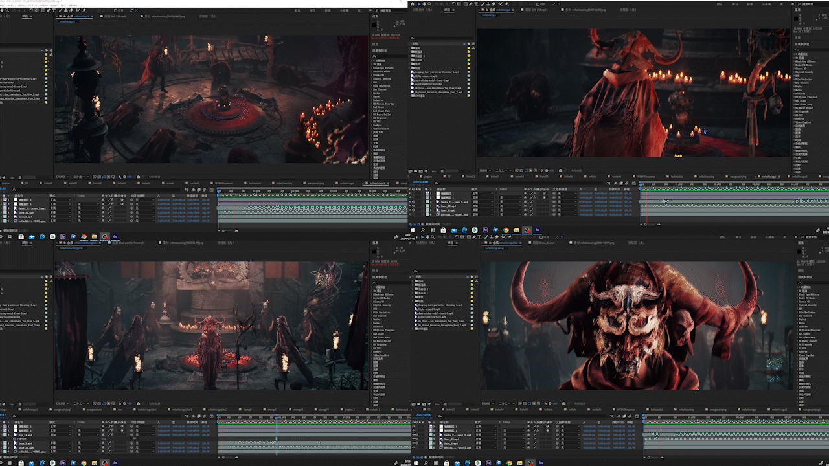Select the Eraser tool in ritual-circle window

71,10
